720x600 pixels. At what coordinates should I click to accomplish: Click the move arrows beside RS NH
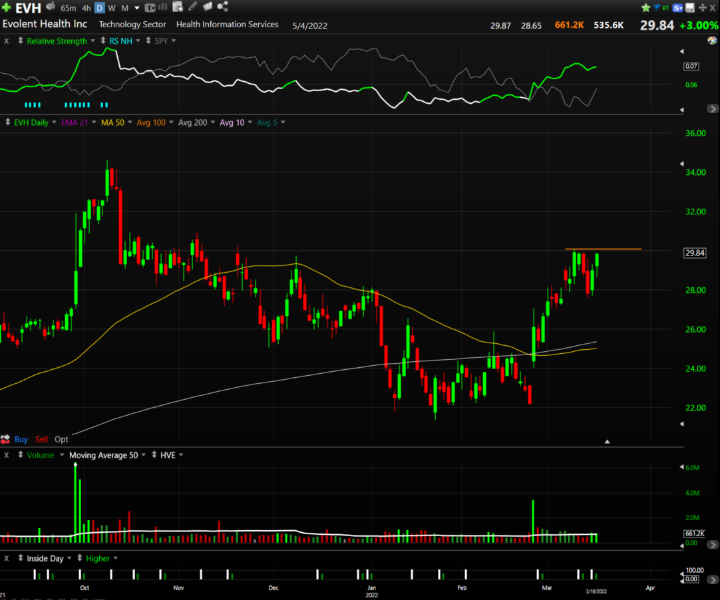pyautogui.click(x=103, y=41)
